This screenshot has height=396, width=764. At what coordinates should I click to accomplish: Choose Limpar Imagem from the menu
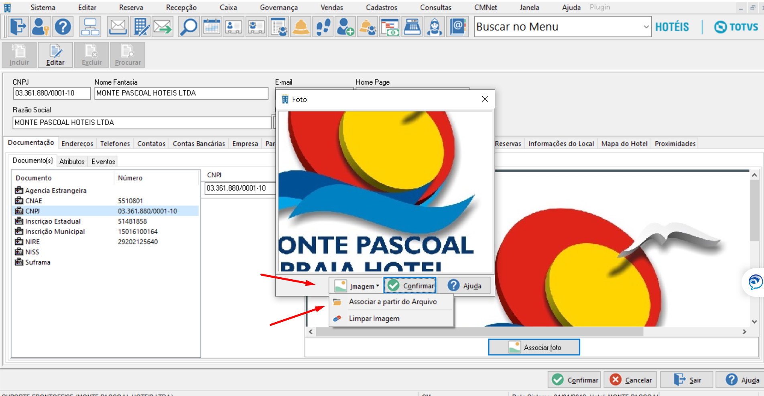click(392, 319)
